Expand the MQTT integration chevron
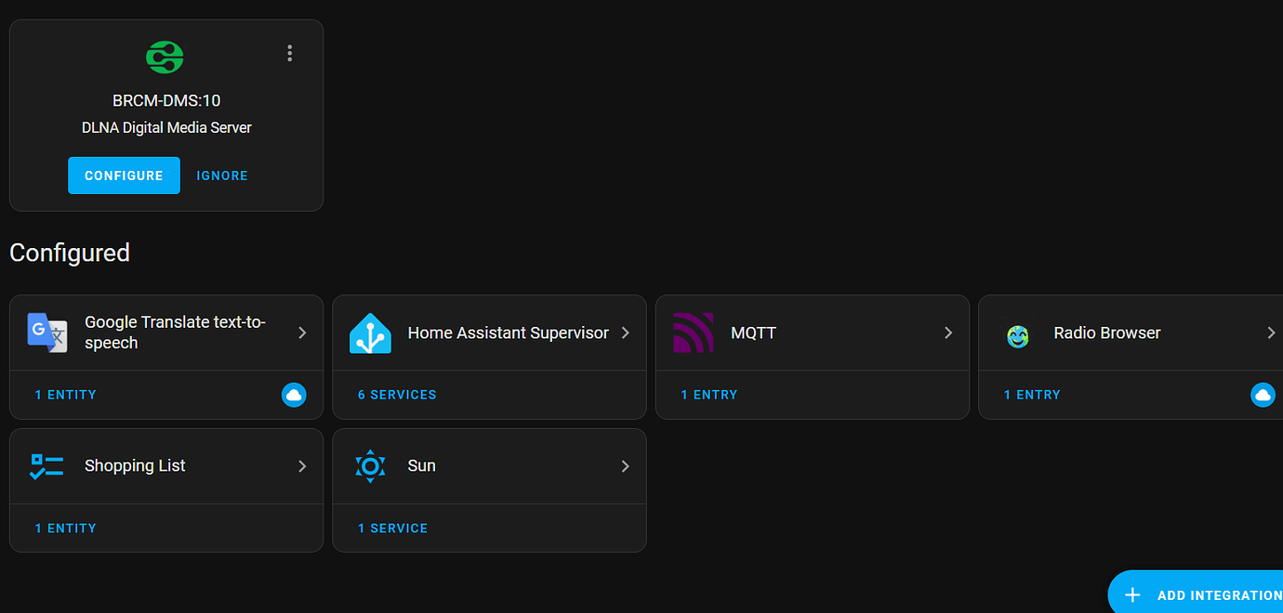Viewport: 1283px width, 613px height. pyautogui.click(x=948, y=333)
